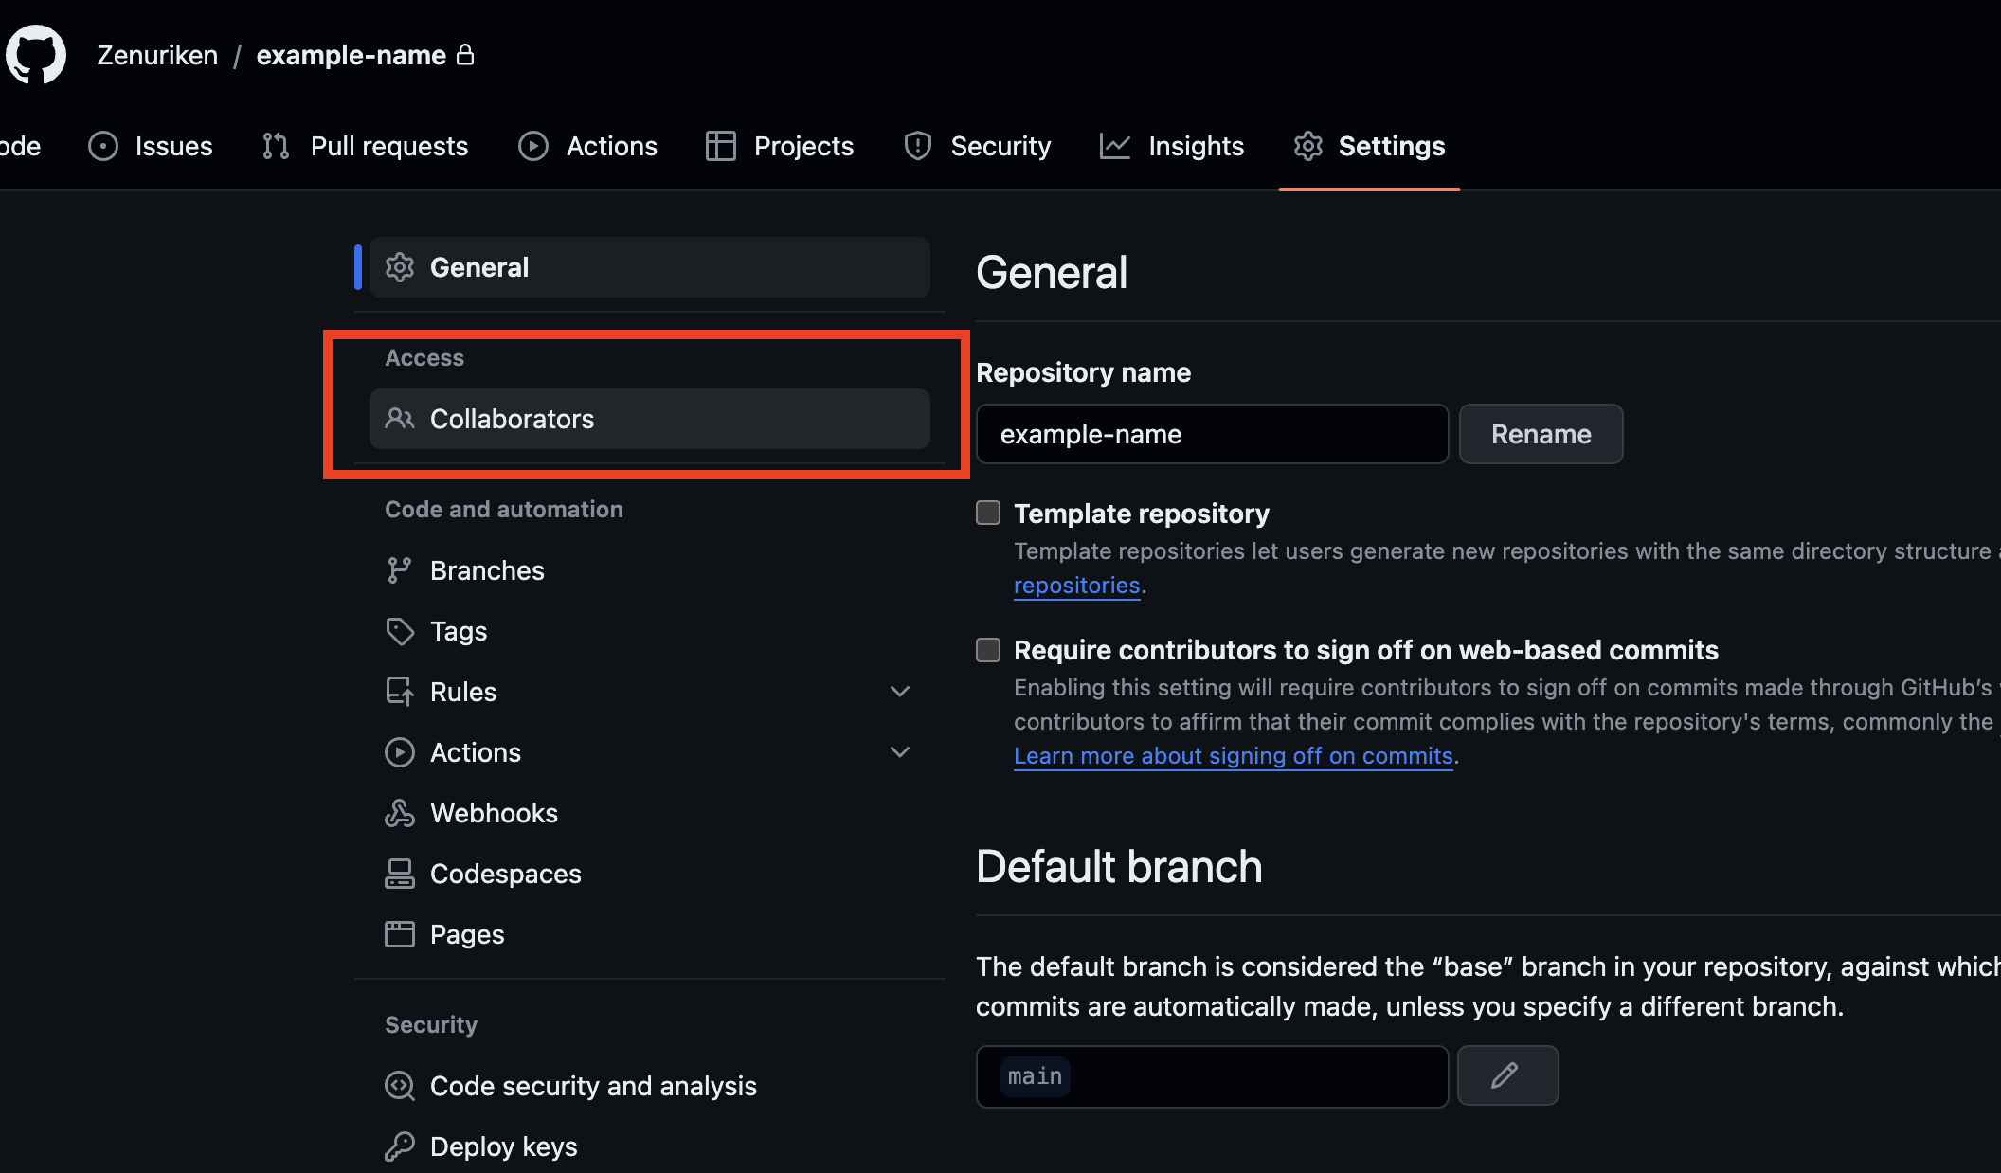Screen dimensions: 2001x1173
Task: Click the Codespaces icon
Action: pos(400,874)
